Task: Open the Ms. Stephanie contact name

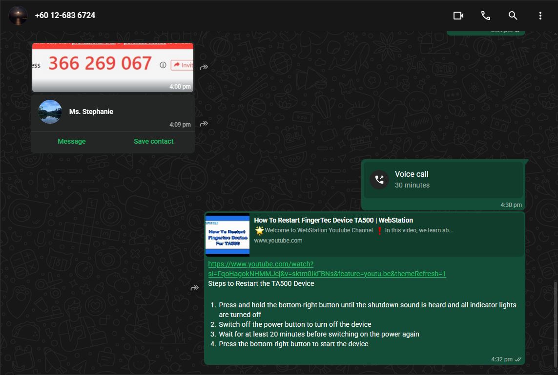Action: coord(91,112)
